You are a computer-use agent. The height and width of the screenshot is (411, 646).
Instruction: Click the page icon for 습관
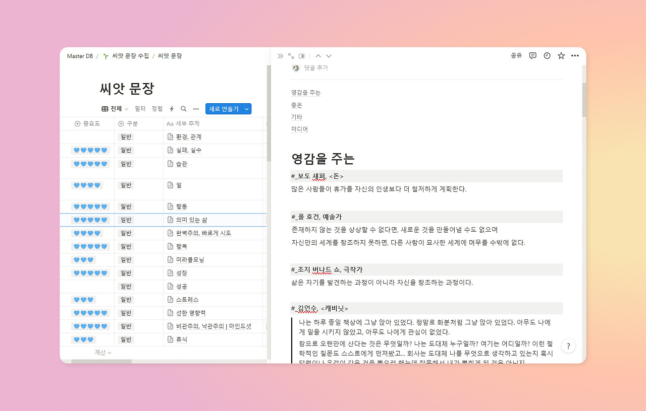point(171,164)
